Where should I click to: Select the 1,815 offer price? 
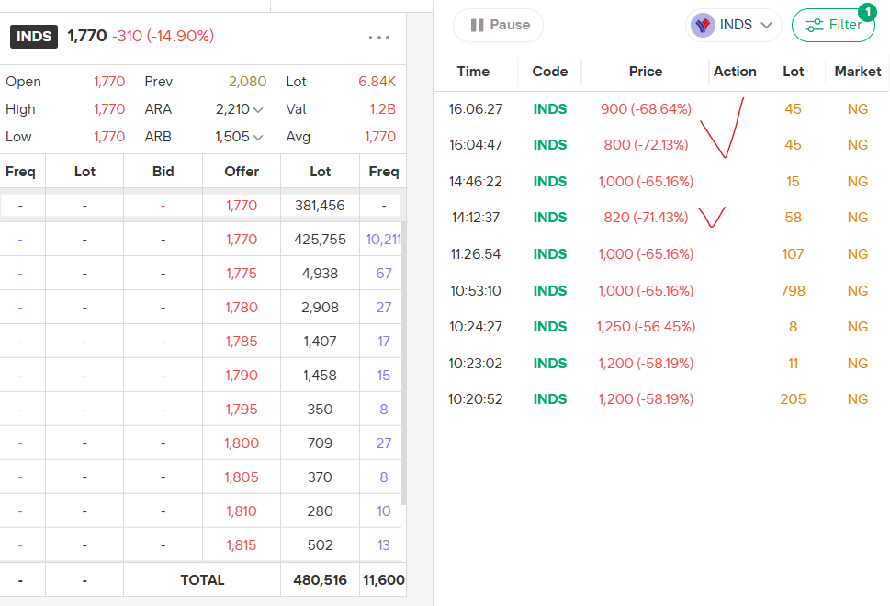pos(242,545)
